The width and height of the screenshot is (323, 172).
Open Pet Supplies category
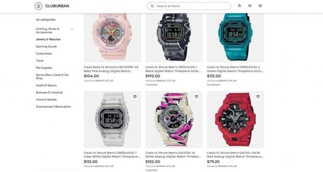(44, 68)
